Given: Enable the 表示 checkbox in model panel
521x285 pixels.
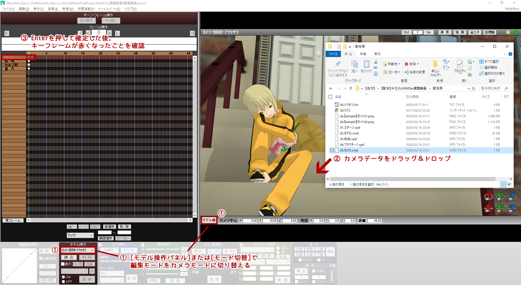Looking at the screenshot, I should tap(63, 264).
